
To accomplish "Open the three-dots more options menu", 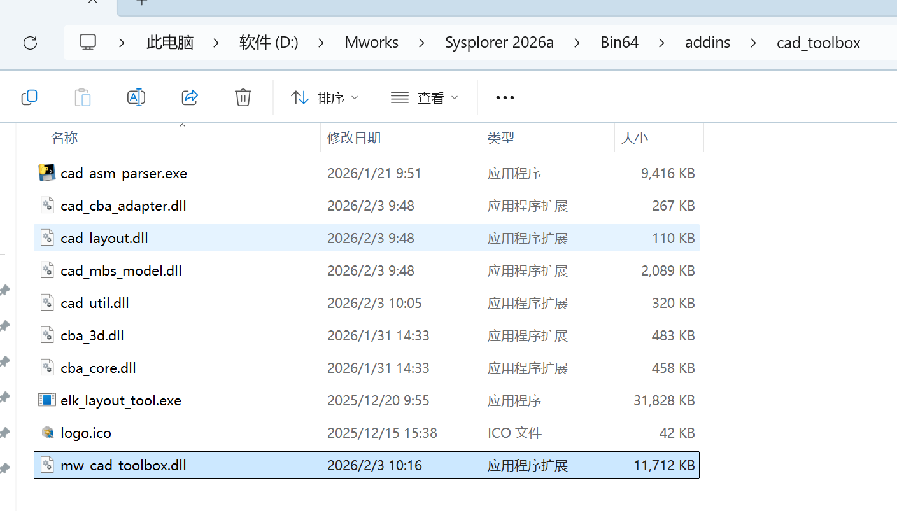I will (x=505, y=97).
